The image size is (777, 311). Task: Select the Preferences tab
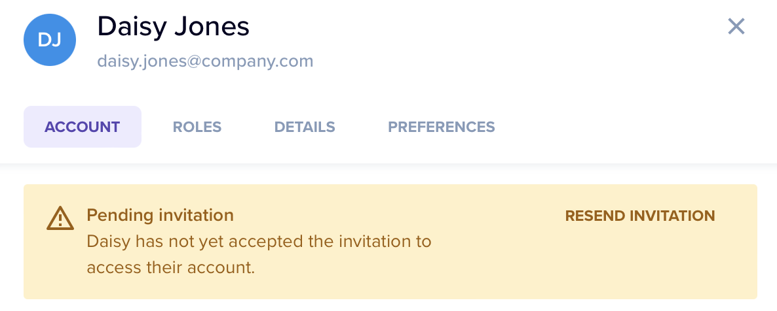pos(442,127)
